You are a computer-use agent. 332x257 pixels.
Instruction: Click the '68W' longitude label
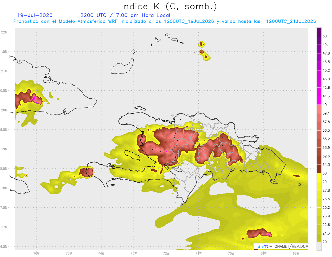pos(296,253)
